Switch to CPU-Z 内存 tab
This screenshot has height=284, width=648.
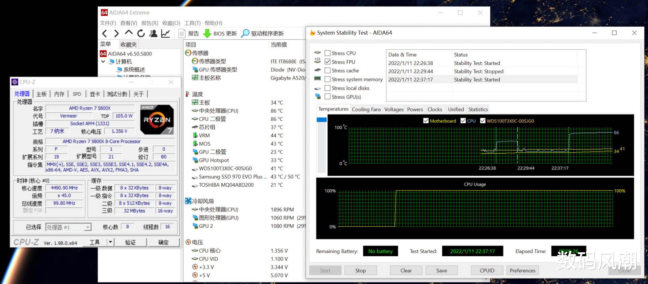59,94
